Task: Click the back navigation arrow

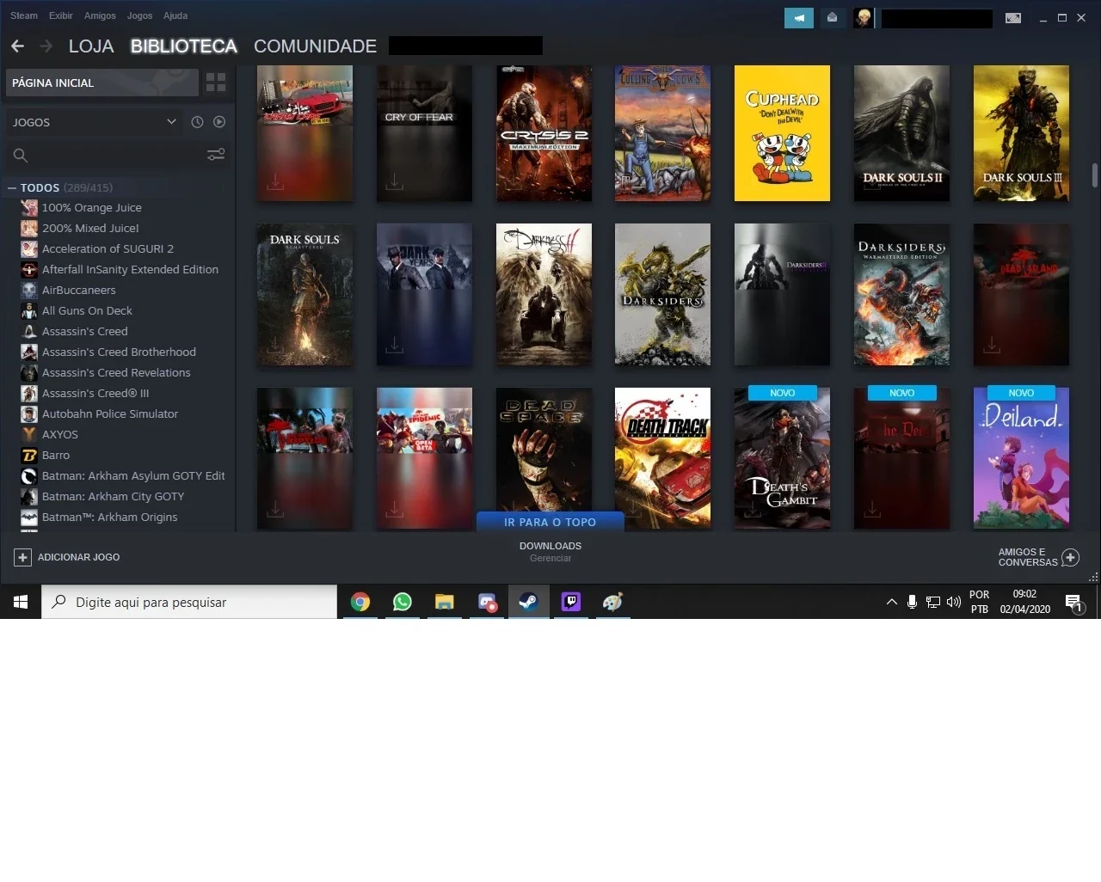Action: [18, 46]
